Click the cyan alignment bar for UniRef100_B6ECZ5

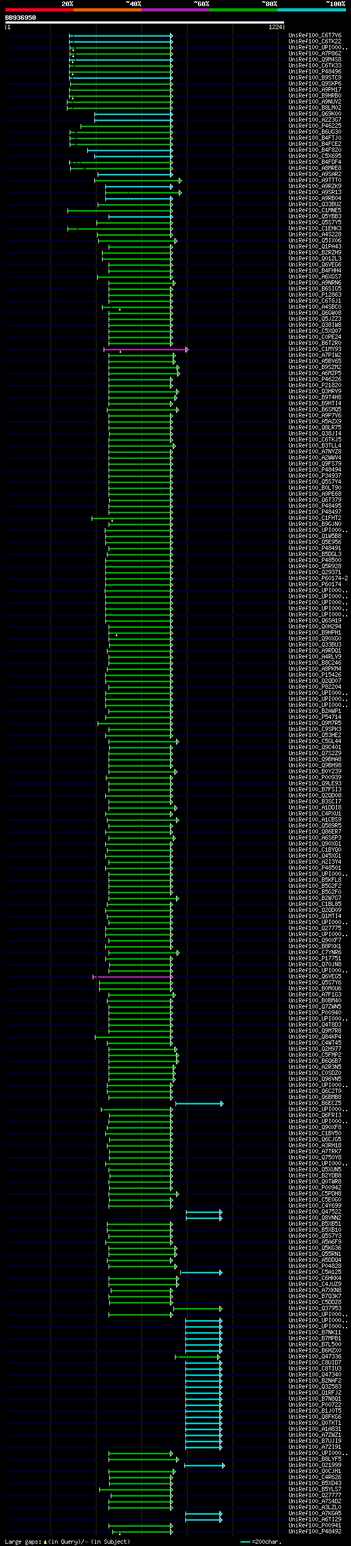(x=199, y=1103)
